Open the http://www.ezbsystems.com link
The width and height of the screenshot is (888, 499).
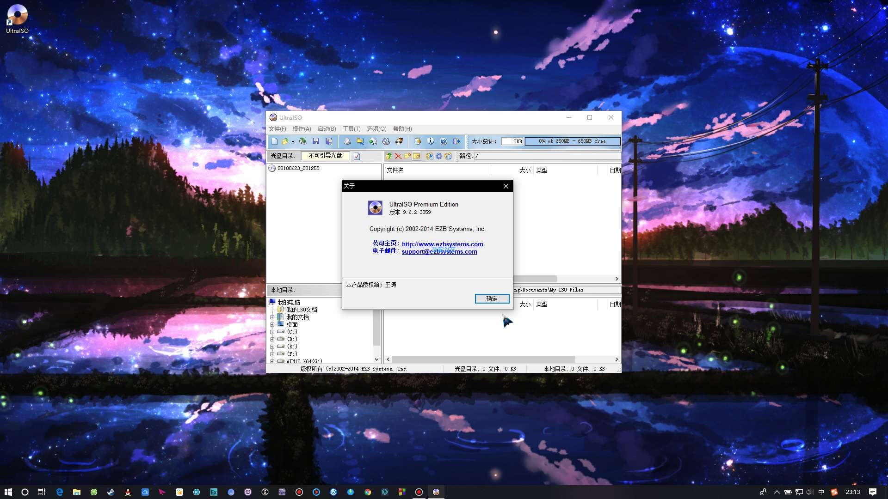click(442, 244)
